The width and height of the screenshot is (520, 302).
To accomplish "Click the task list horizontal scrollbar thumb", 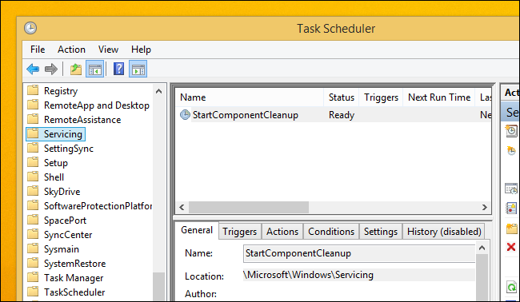I will coord(249,207).
